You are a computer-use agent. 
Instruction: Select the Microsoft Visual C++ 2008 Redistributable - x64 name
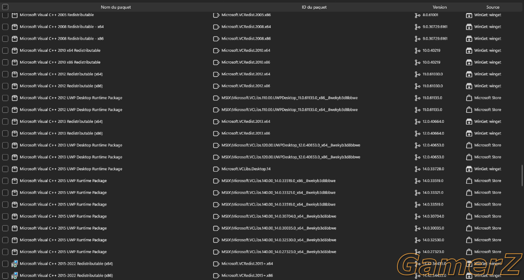(62, 27)
